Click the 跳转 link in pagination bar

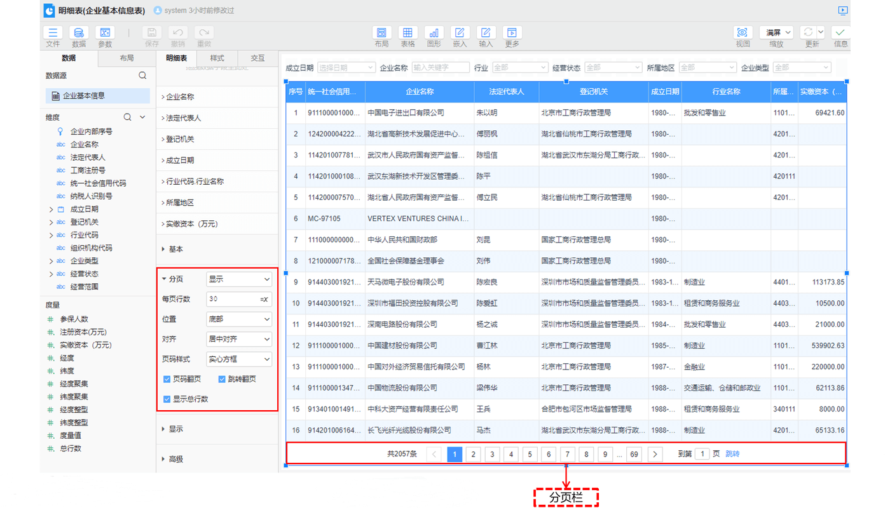click(732, 454)
